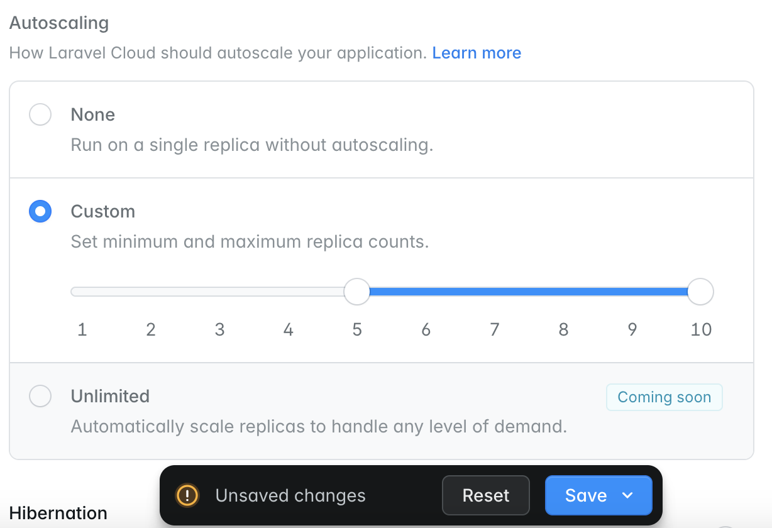Select the None autoscaling radio button
Screen dimensions: 772x528
coord(40,115)
